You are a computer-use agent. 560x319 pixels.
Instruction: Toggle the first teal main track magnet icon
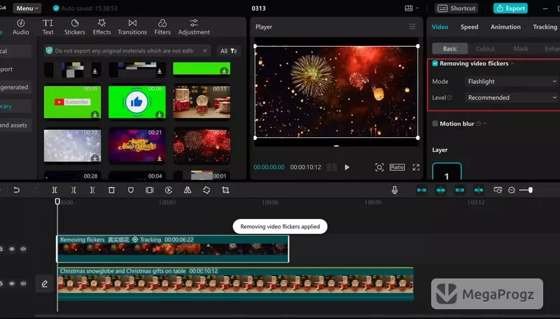(422, 190)
